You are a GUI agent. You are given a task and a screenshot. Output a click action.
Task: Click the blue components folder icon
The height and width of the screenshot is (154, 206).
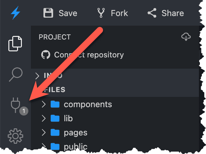pyautogui.click(x=55, y=104)
